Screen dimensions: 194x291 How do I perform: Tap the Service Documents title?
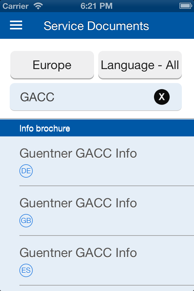click(96, 26)
